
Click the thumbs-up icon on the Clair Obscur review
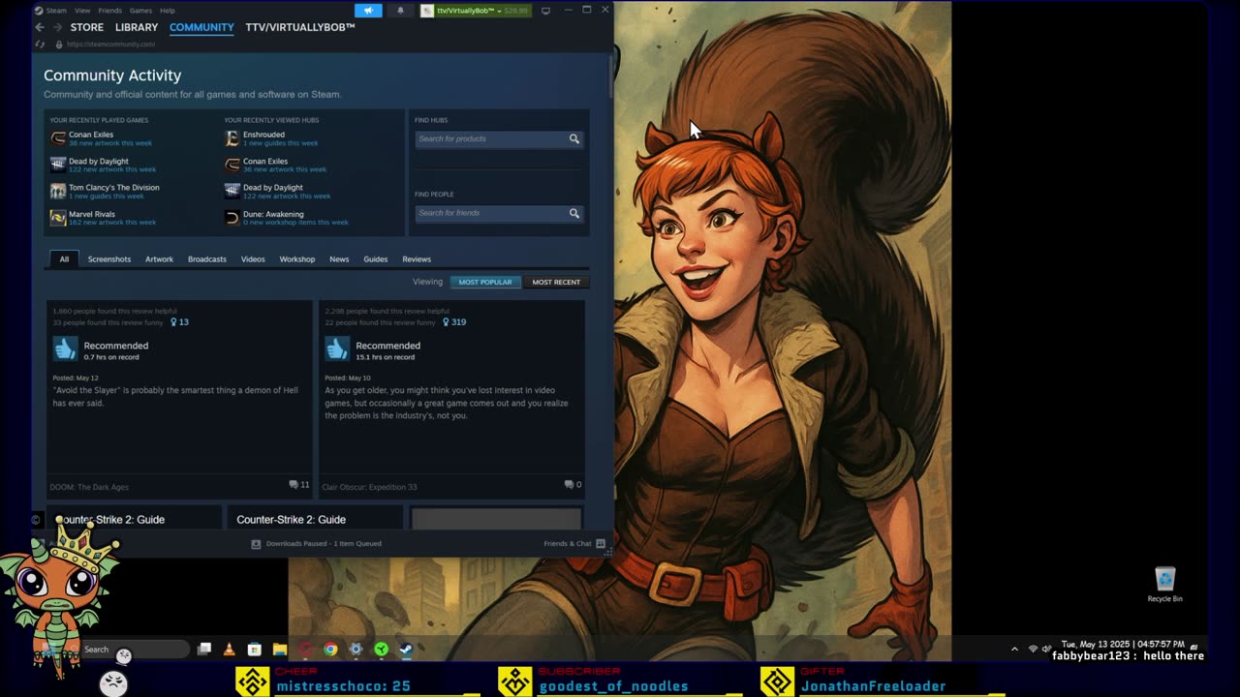(337, 349)
